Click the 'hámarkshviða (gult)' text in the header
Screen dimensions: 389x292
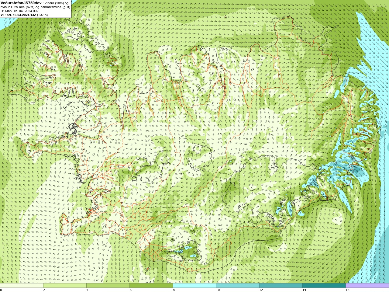(55, 7)
